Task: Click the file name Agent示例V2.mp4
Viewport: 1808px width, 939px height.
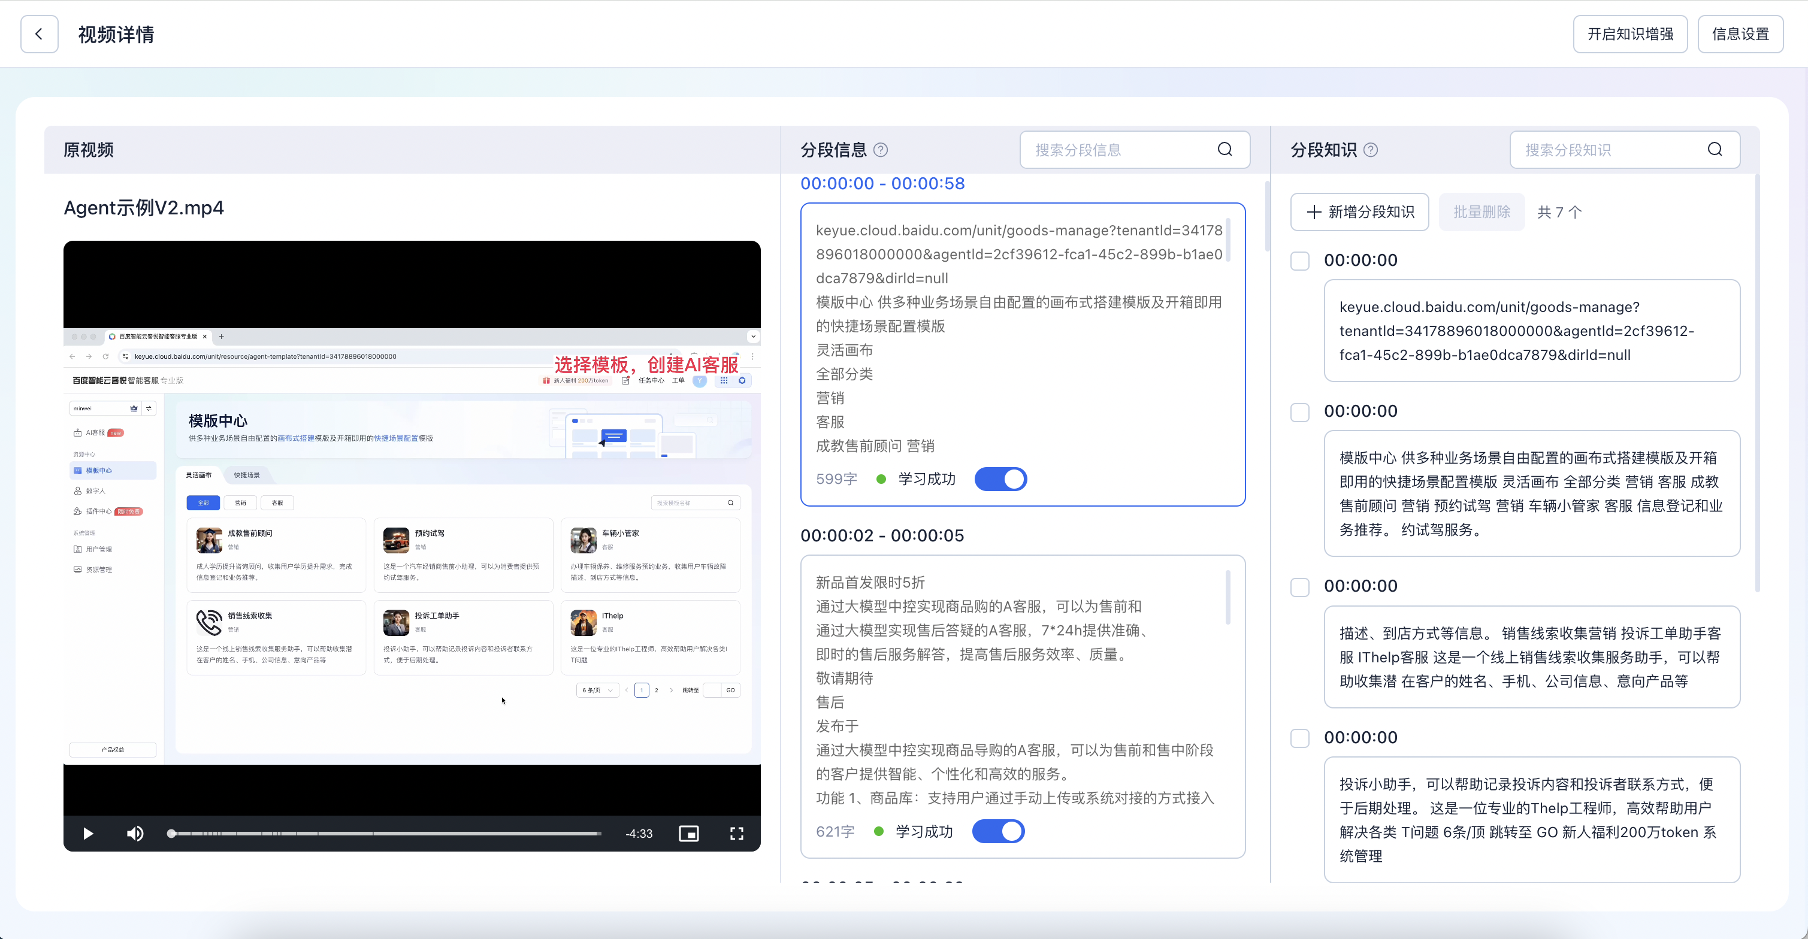Action: 144,208
